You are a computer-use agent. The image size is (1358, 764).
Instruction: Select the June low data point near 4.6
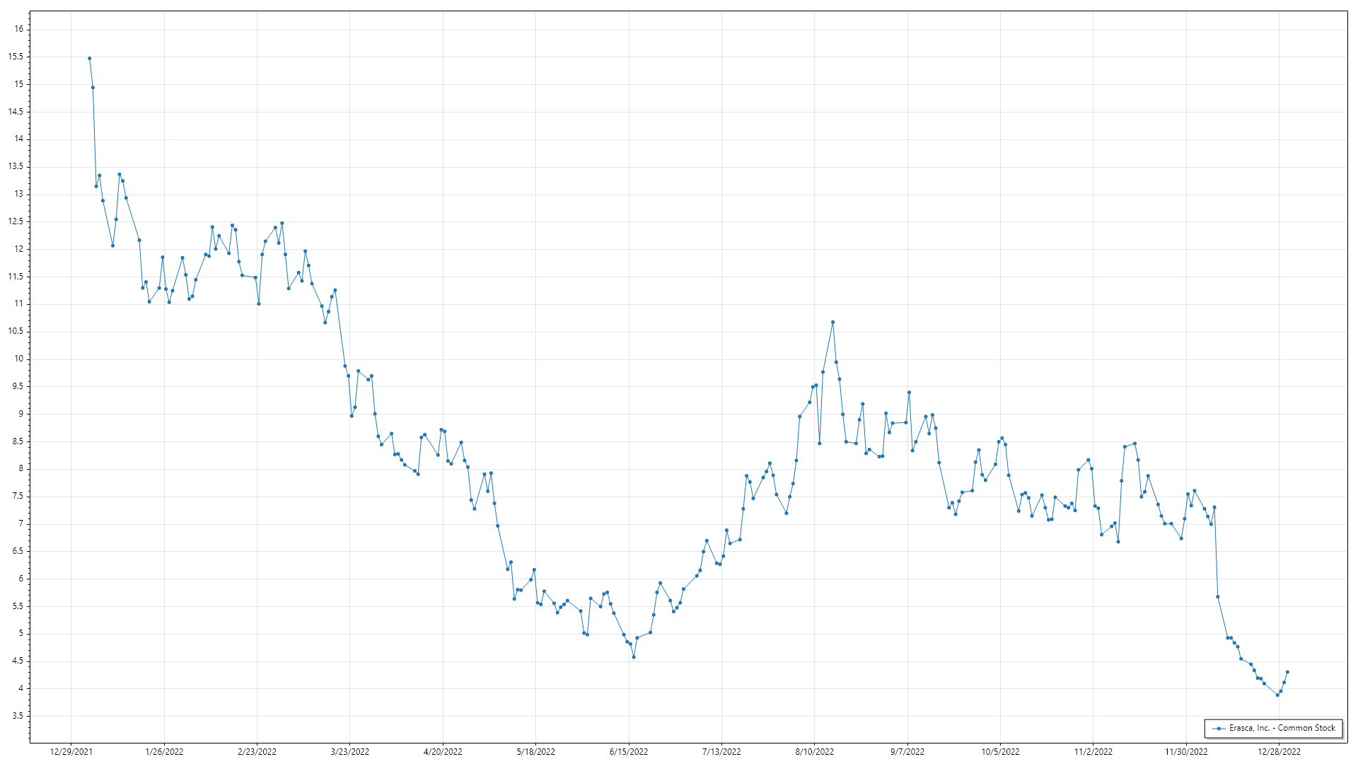634,657
